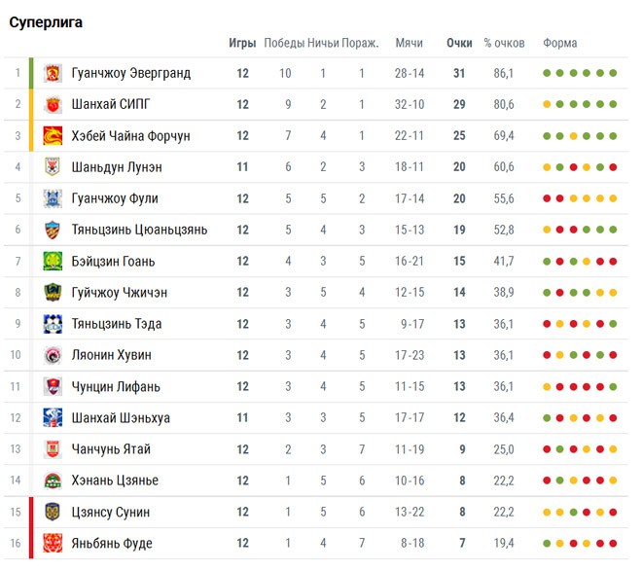
Task: Click the Форма column header
Action: 560,43
